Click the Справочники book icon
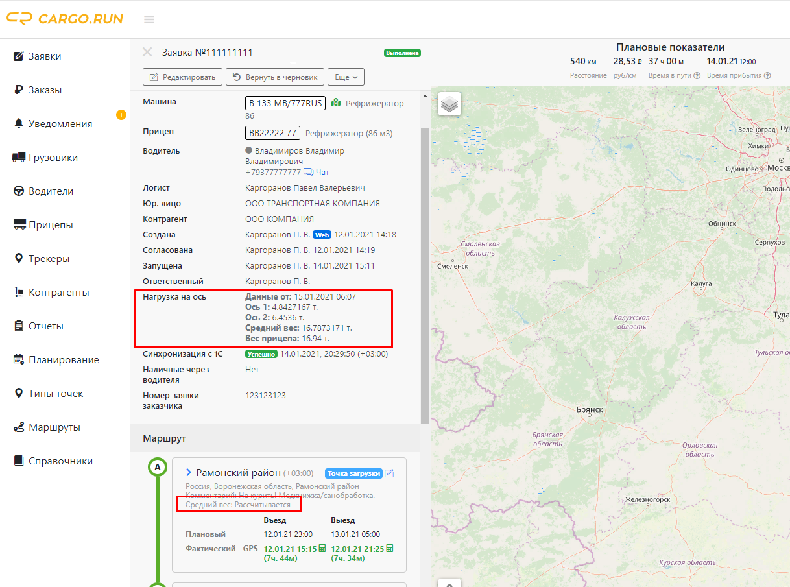Screen dimensions: 790x587 [x=19, y=461]
